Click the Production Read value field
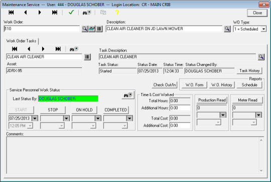Image resolution: width=271 pixels, height=182 pixels. tap(212, 108)
